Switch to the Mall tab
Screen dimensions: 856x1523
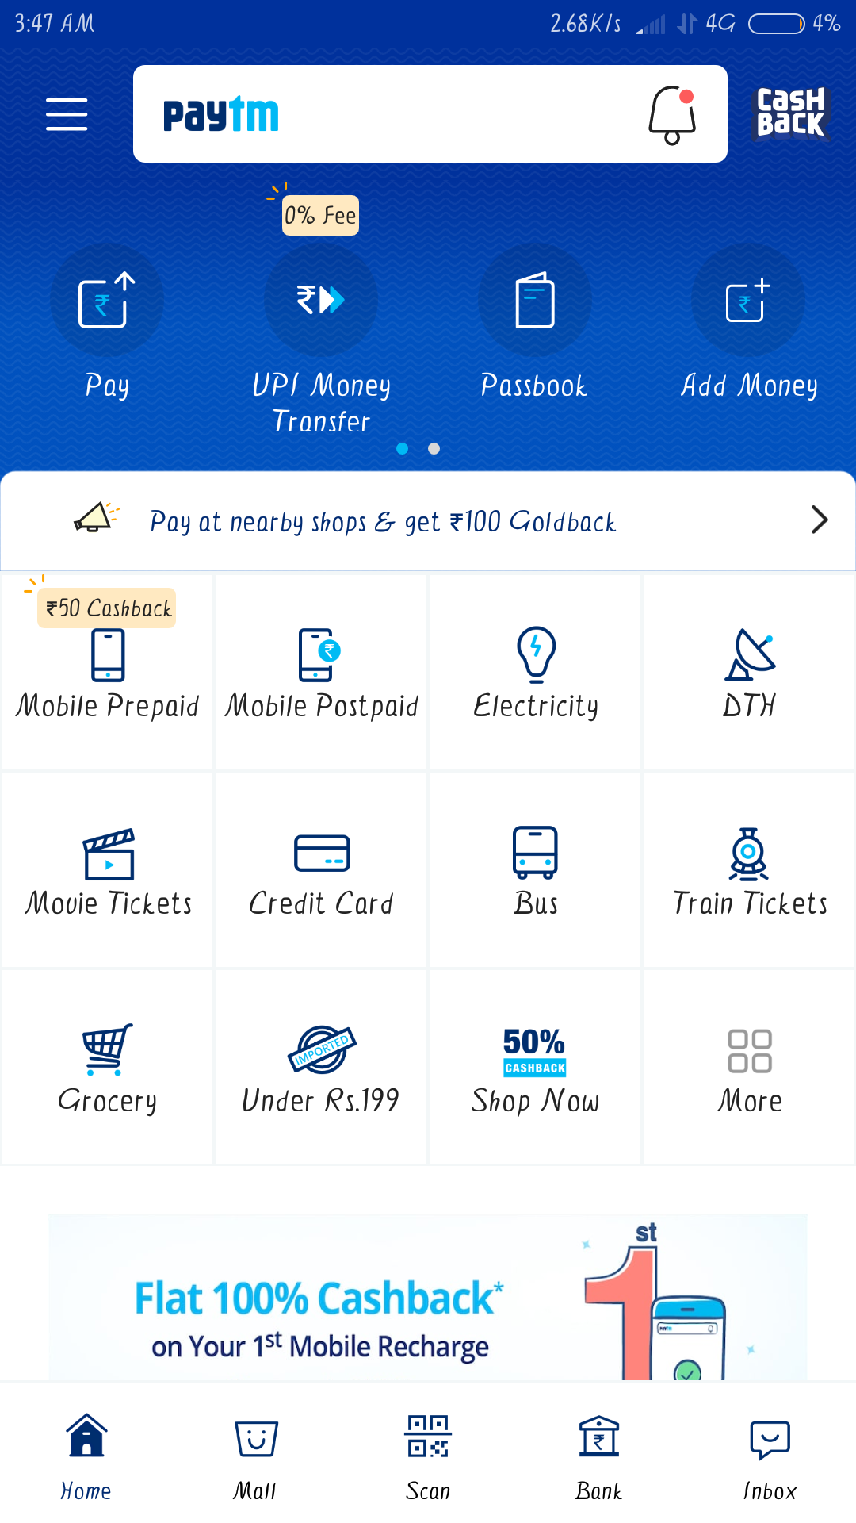click(255, 1456)
